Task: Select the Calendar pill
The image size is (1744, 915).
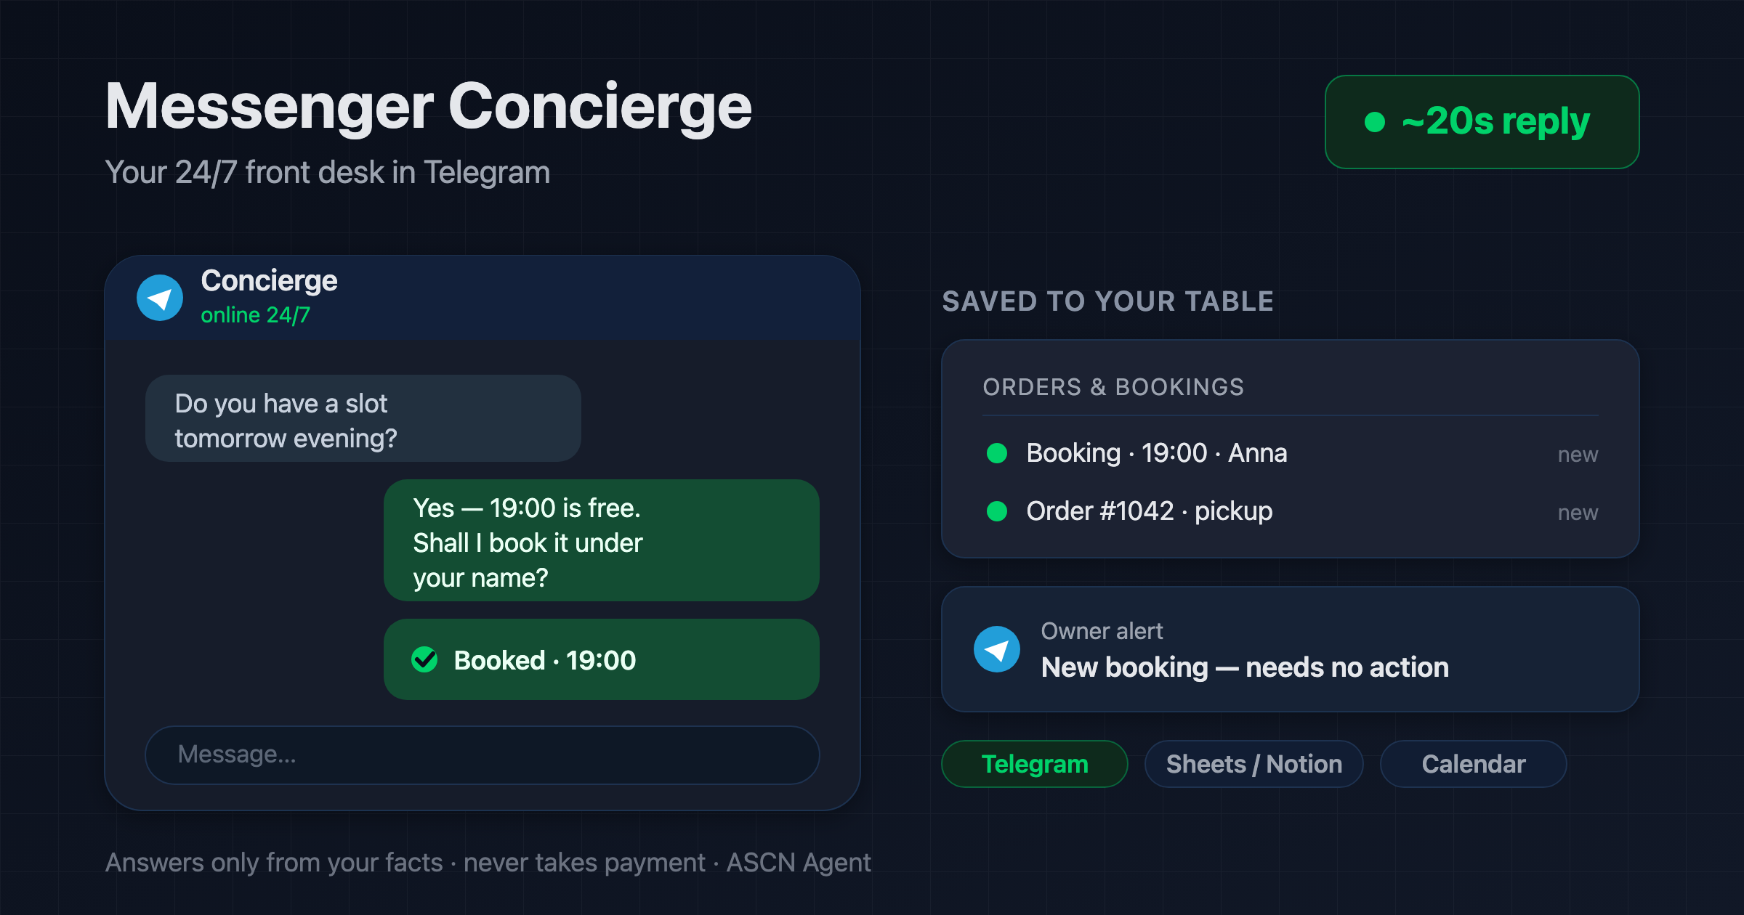Action: [1474, 764]
